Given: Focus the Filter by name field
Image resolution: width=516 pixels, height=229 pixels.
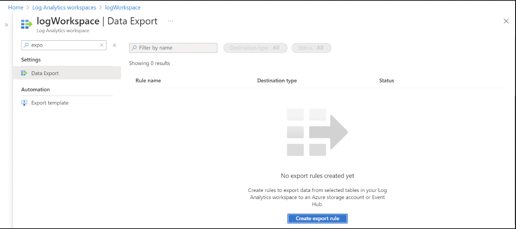Looking at the screenshot, I should tap(173, 48).
